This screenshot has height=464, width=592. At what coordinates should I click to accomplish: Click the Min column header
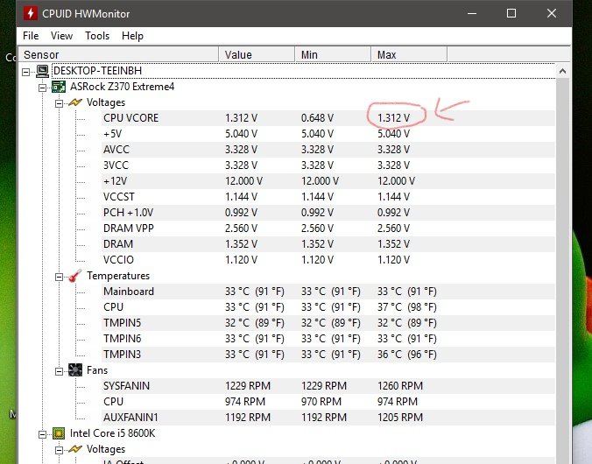[333, 55]
